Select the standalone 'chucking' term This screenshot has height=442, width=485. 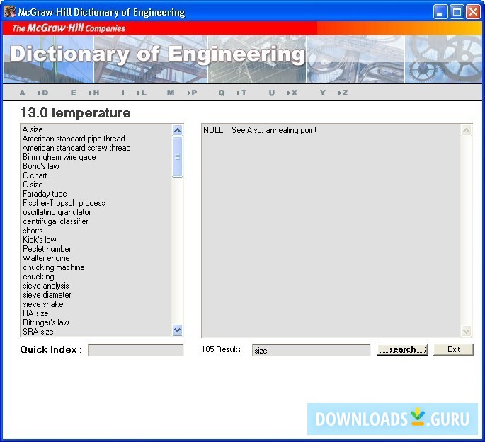coord(38,277)
